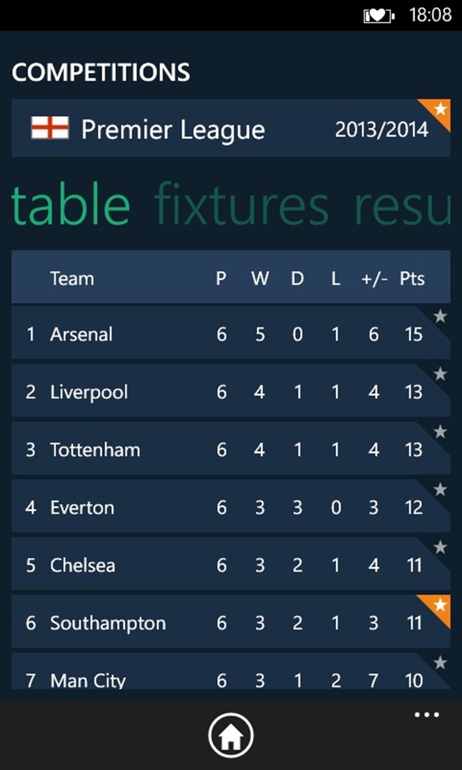Switch to the fixtures tab
Viewport: 462px width, 770px height.
point(242,205)
